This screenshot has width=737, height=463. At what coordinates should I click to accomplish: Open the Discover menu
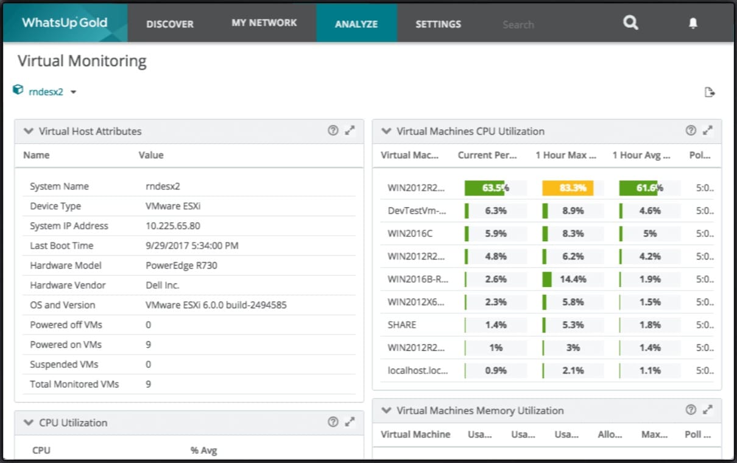point(170,24)
